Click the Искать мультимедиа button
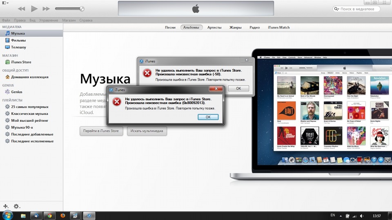The width and height of the screenshot is (392, 220). 147,131
